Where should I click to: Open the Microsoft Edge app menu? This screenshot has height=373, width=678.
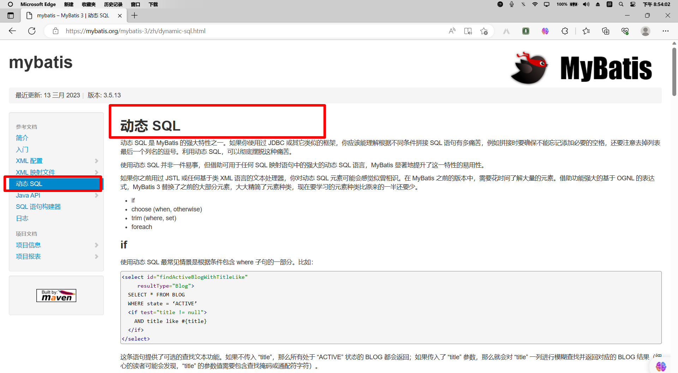[38, 4]
